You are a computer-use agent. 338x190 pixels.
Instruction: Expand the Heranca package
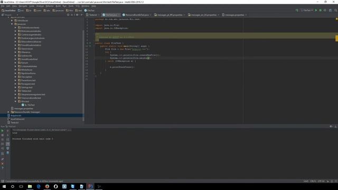[15, 52]
